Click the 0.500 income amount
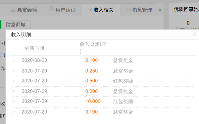Image resolution: width=199 pixels, height=124 pixels. [x=92, y=81]
